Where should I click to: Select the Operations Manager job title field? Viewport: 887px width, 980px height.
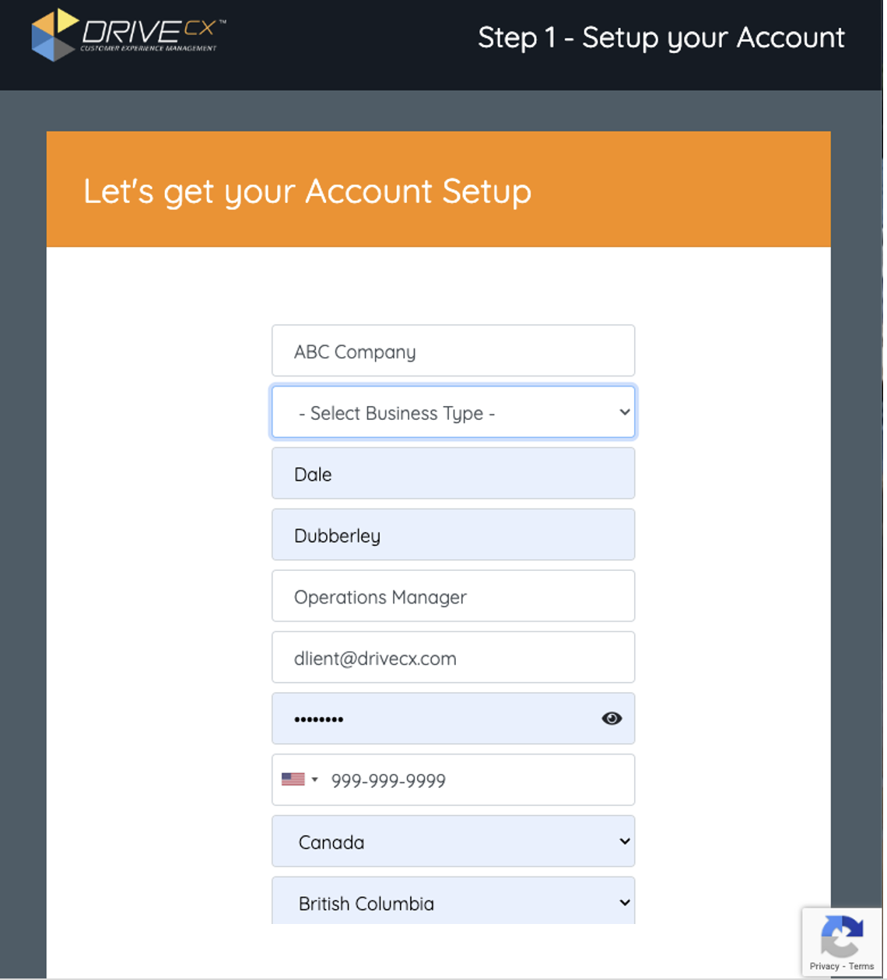tap(453, 597)
